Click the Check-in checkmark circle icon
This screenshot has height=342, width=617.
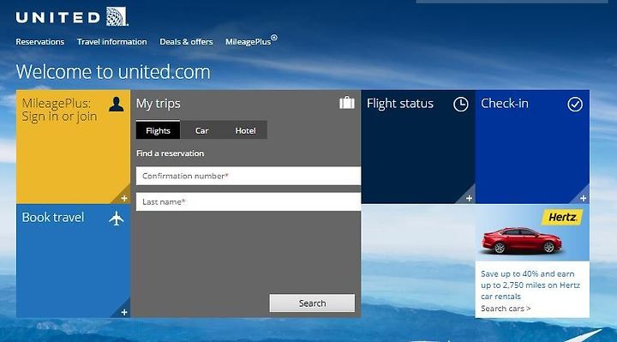(575, 105)
